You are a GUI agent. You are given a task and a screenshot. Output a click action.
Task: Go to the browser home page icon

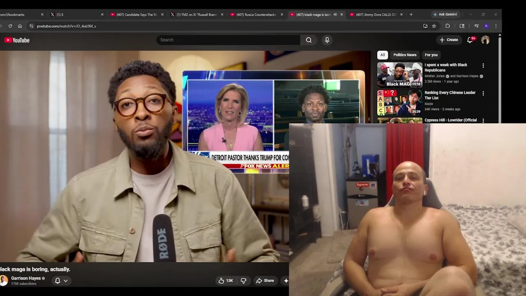click(x=20, y=26)
